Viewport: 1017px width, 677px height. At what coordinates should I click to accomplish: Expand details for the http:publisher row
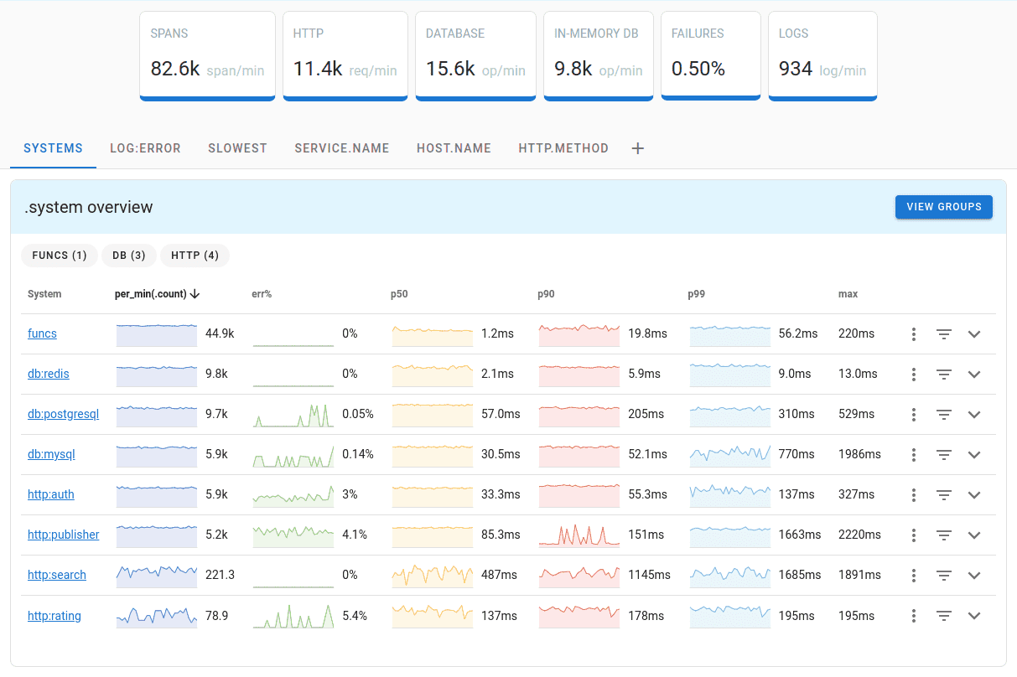(x=974, y=535)
